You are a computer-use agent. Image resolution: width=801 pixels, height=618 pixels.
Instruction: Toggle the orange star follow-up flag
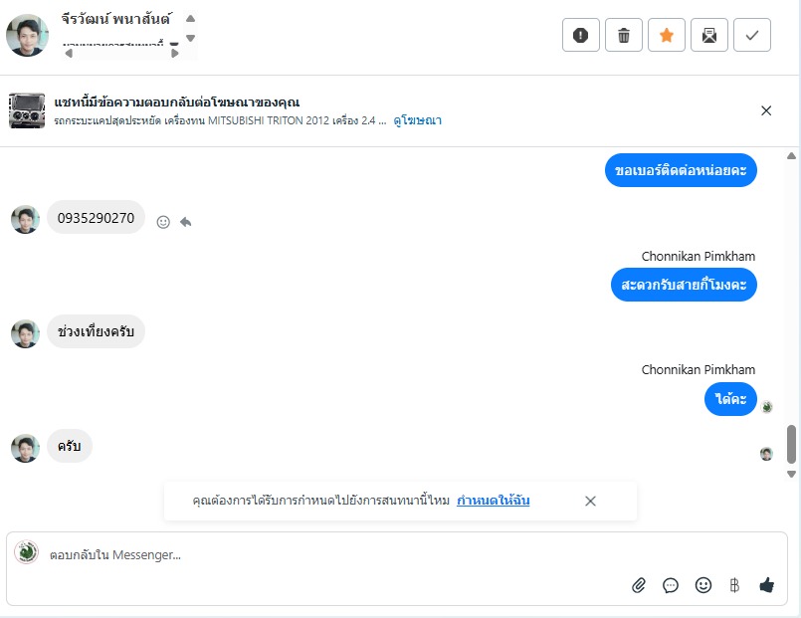[x=667, y=36]
